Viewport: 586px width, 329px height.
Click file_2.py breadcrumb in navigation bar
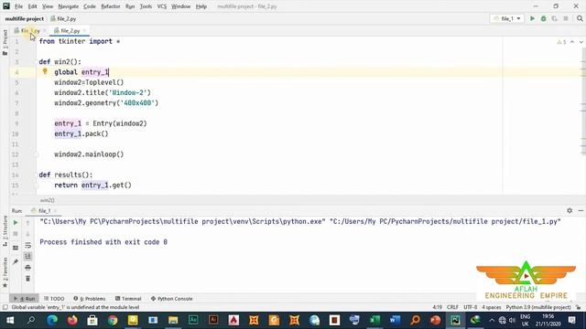coord(63,18)
